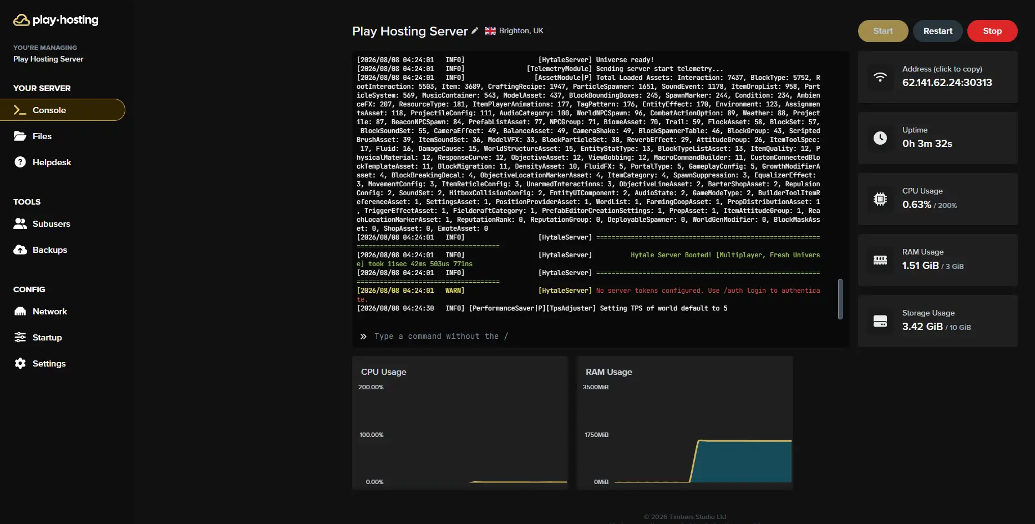Click the Wi-Fi icon in Address card

tap(880, 77)
